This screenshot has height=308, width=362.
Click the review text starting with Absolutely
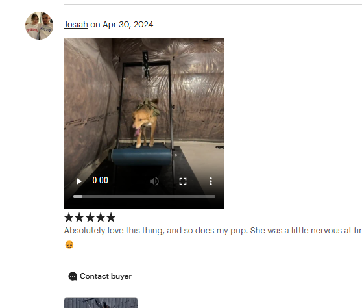click(x=213, y=231)
